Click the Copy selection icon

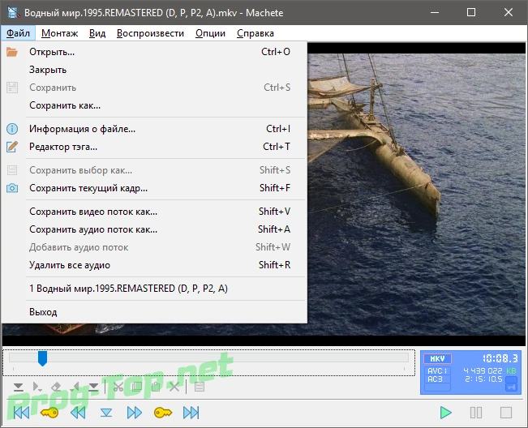click(x=137, y=387)
